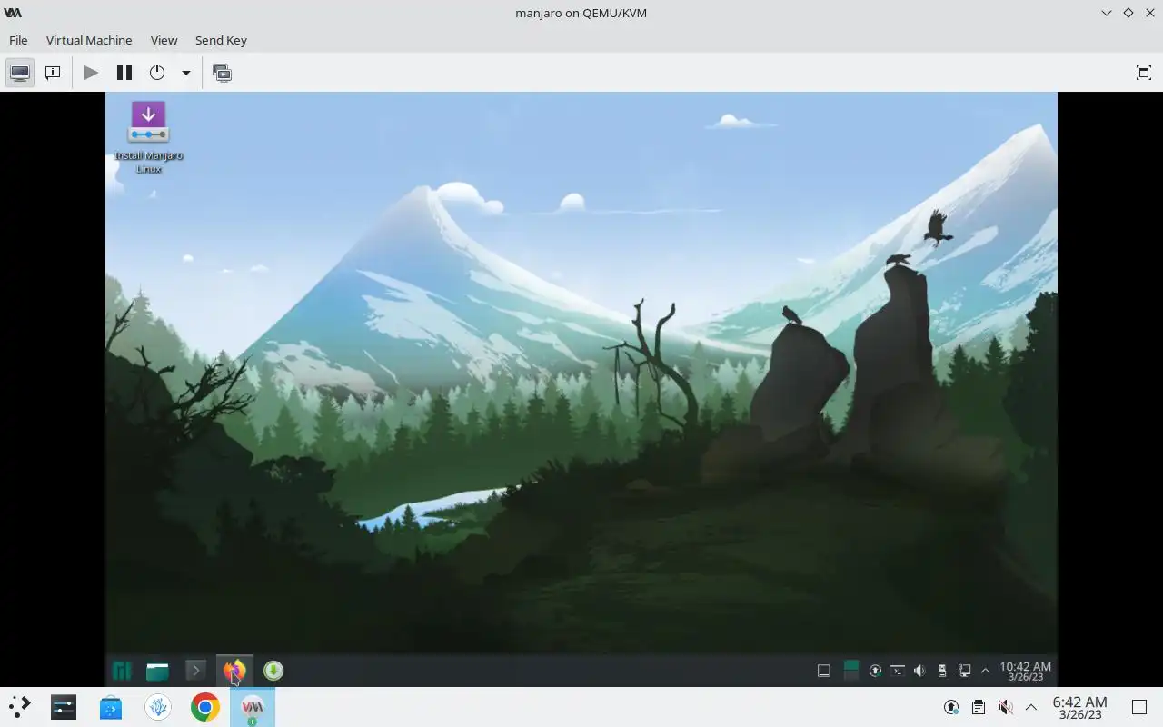Click host show desktop button

tap(1138, 707)
